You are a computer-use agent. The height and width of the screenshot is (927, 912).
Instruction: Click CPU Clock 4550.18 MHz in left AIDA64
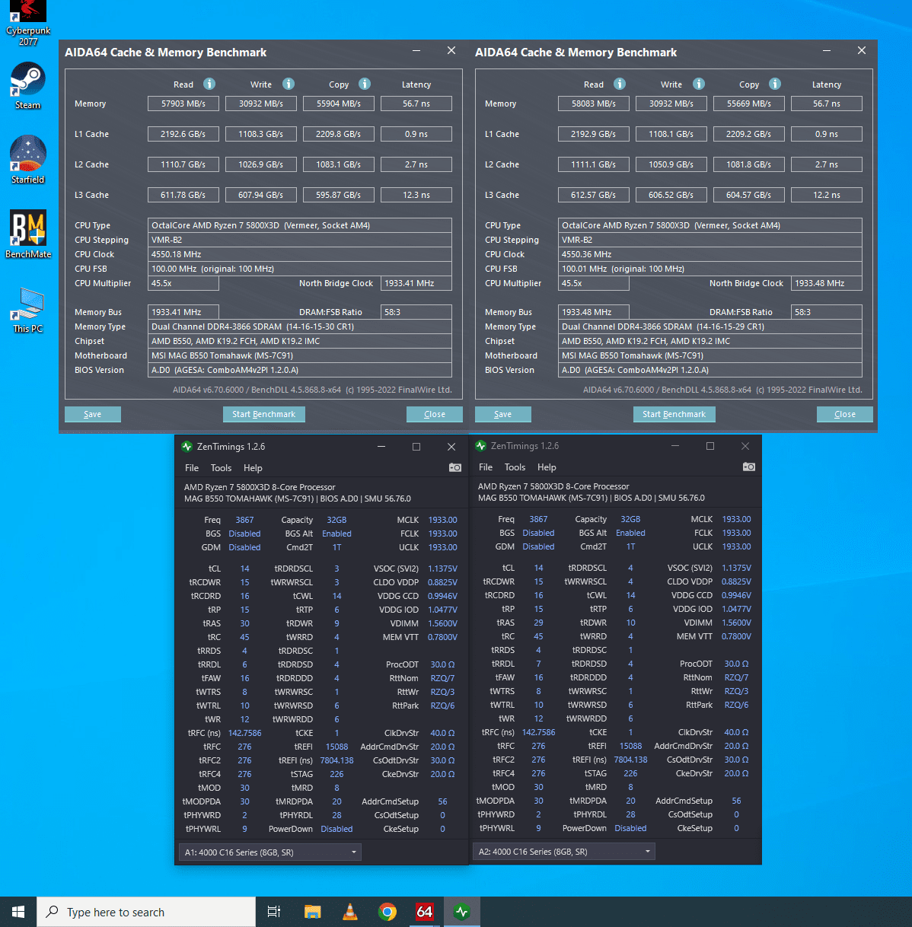(x=300, y=254)
